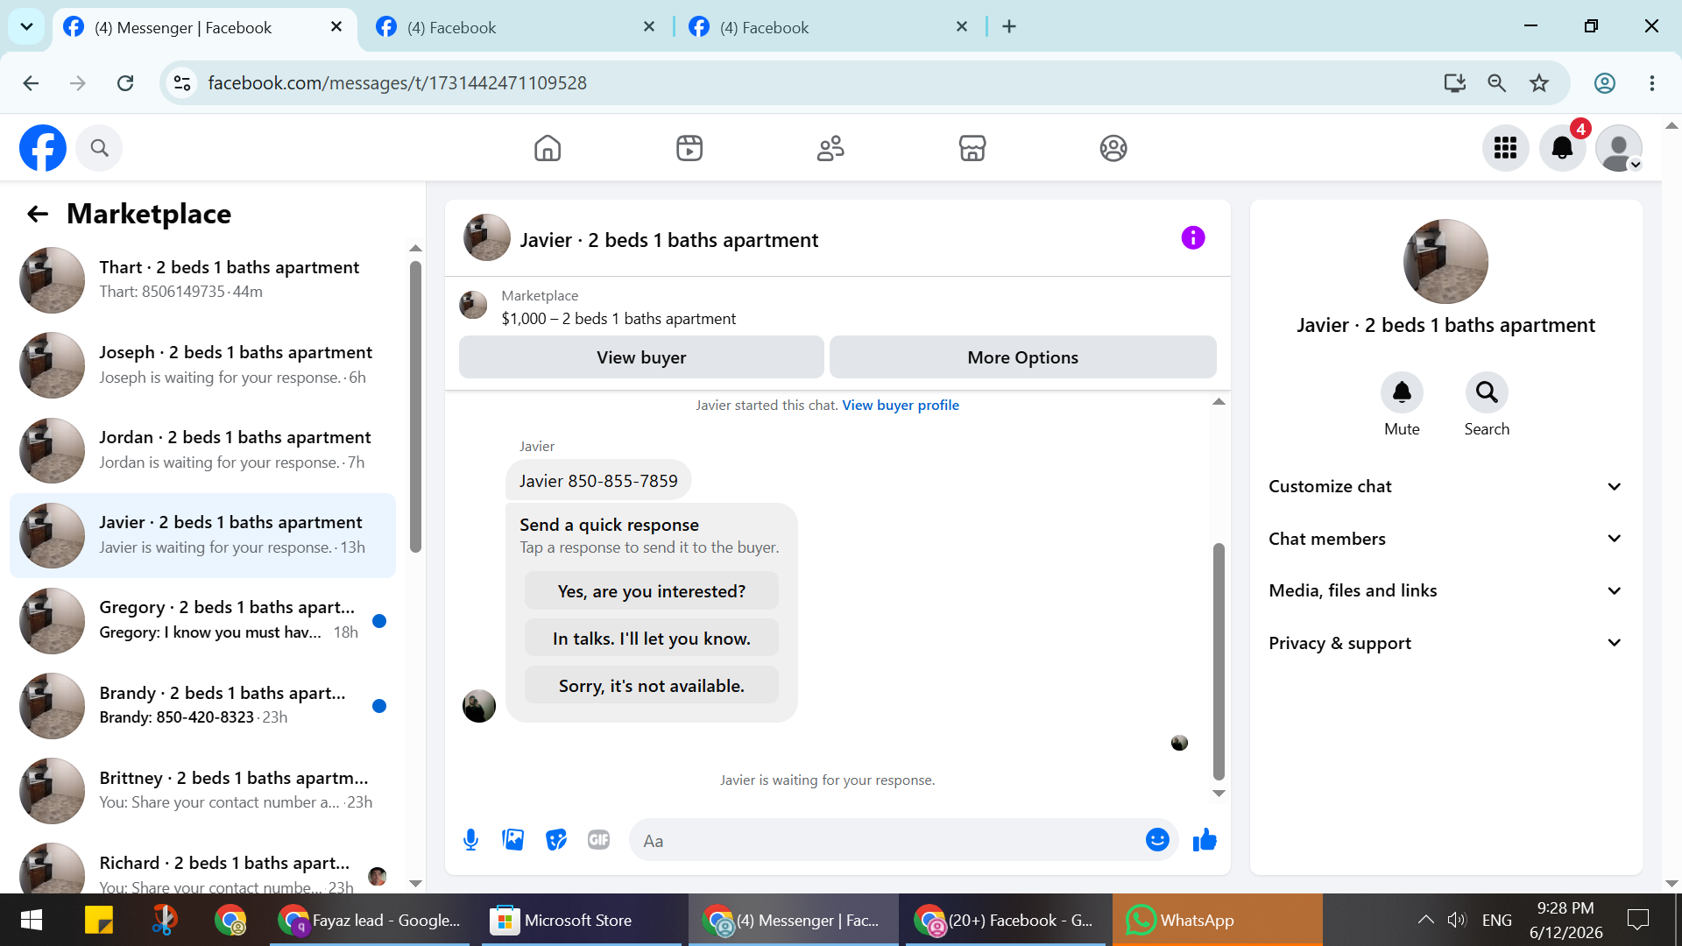
Task: Go to Facebook Home feed icon
Action: pyautogui.click(x=548, y=148)
